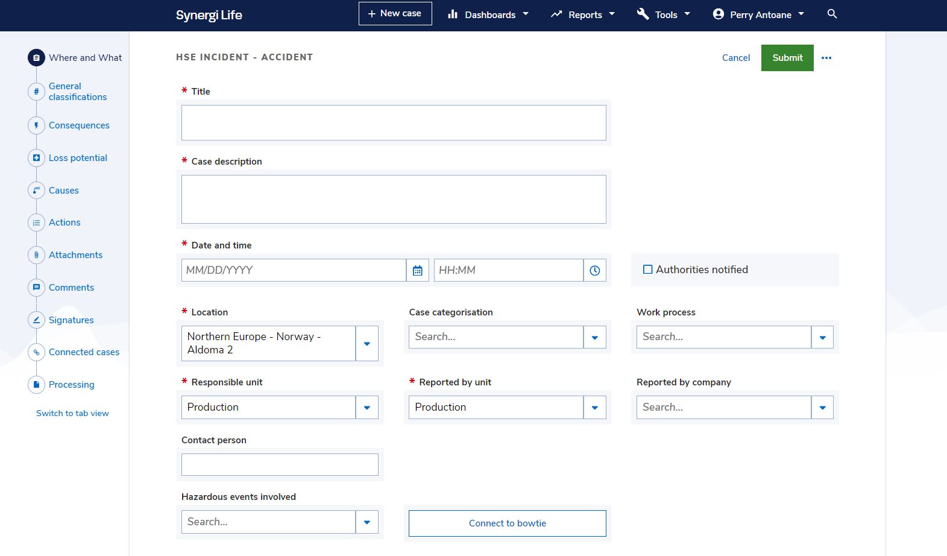
Task: Expand the Location dropdown arrow
Action: (x=367, y=344)
